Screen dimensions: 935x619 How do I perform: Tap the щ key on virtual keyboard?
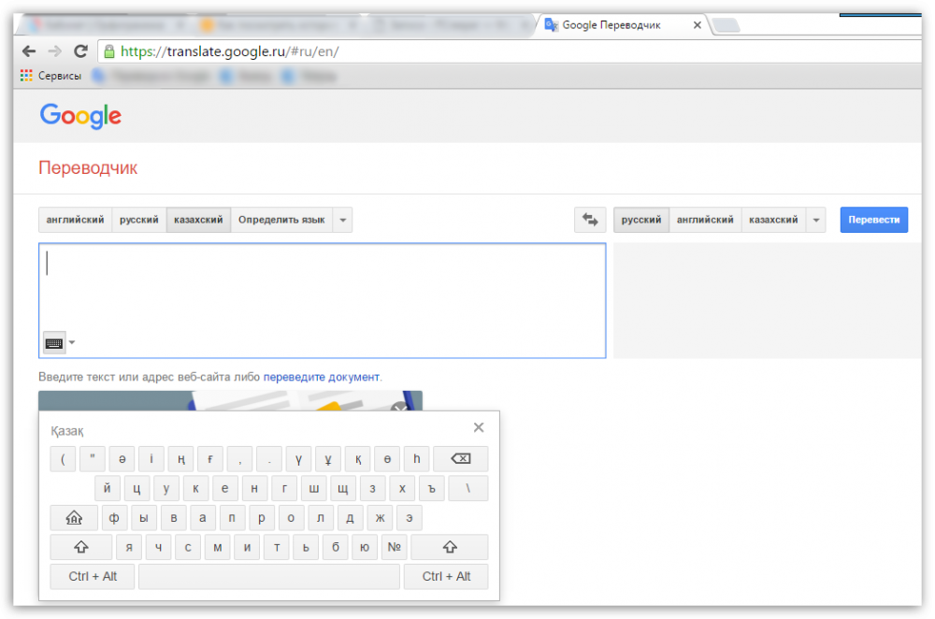click(x=343, y=488)
